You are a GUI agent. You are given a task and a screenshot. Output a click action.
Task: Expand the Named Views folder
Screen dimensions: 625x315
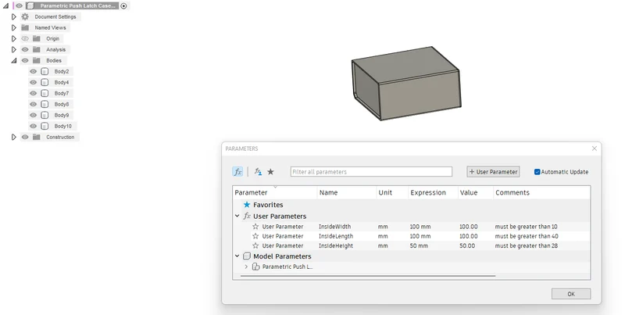[x=13, y=27]
